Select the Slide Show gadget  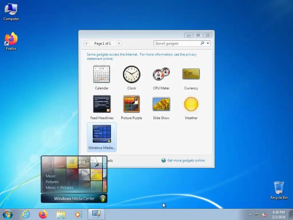161,108
